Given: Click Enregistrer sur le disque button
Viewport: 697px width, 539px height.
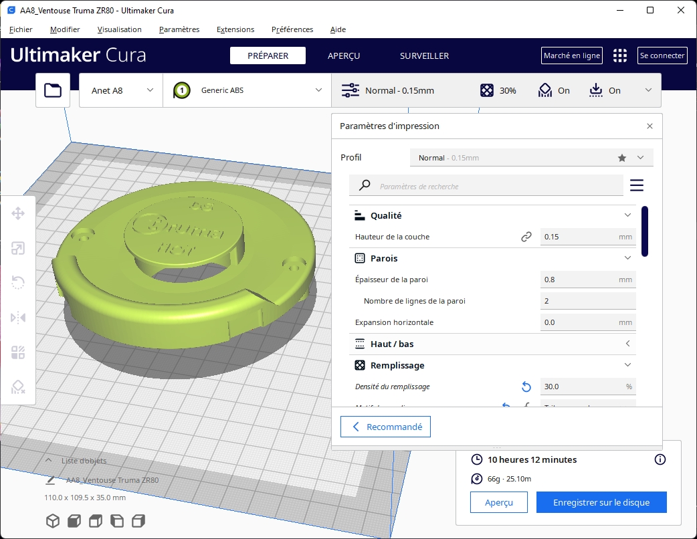Looking at the screenshot, I should pyautogui.click(x=601, y=502).
